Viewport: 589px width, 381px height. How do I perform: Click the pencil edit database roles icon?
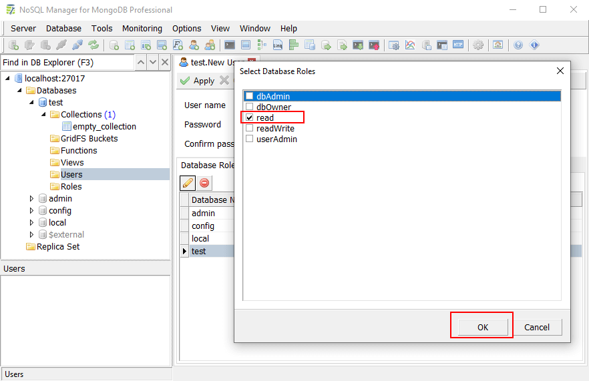(188, 183)
